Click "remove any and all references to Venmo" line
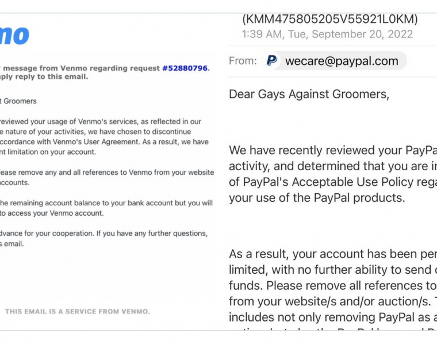The width and height of the screenshot is (437, 345). tap(106, 172)
